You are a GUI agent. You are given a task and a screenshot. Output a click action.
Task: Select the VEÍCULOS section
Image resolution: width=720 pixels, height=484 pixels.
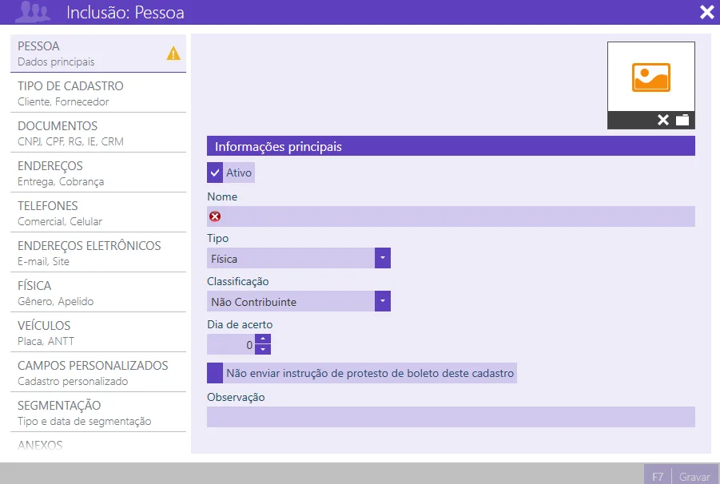[98, 333]
